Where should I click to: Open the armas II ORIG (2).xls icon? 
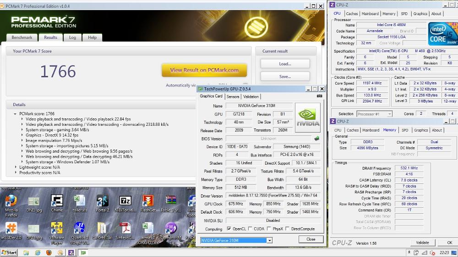click(148, 233)
